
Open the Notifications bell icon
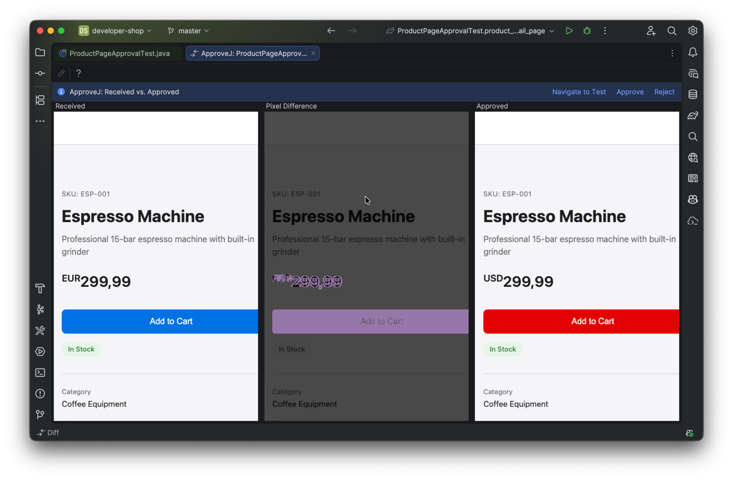point(693,52)
